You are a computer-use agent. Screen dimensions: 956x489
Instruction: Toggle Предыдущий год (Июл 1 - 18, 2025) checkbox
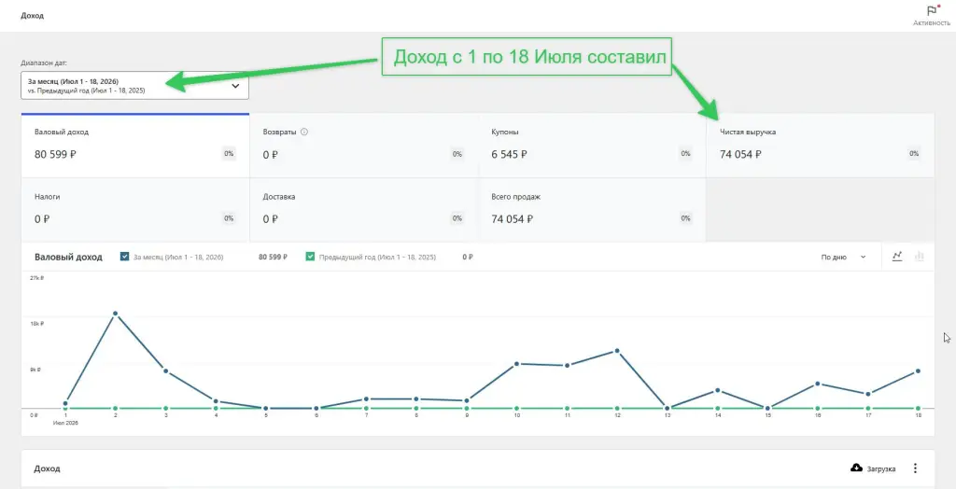point(310,258)
